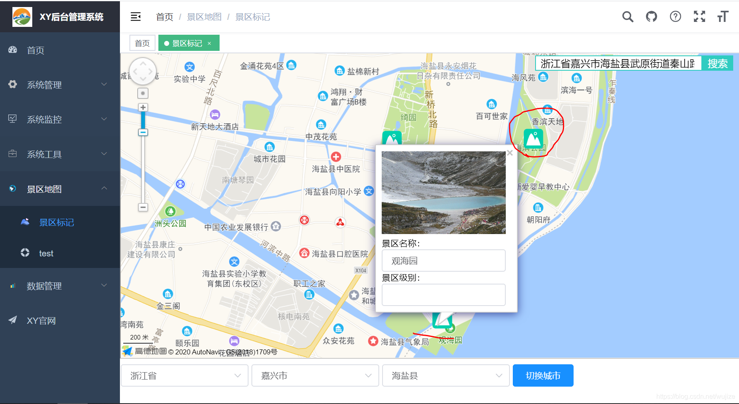739x404 pixels.
Task: Close the scenic spot info popup
Action: click(510, 153)
